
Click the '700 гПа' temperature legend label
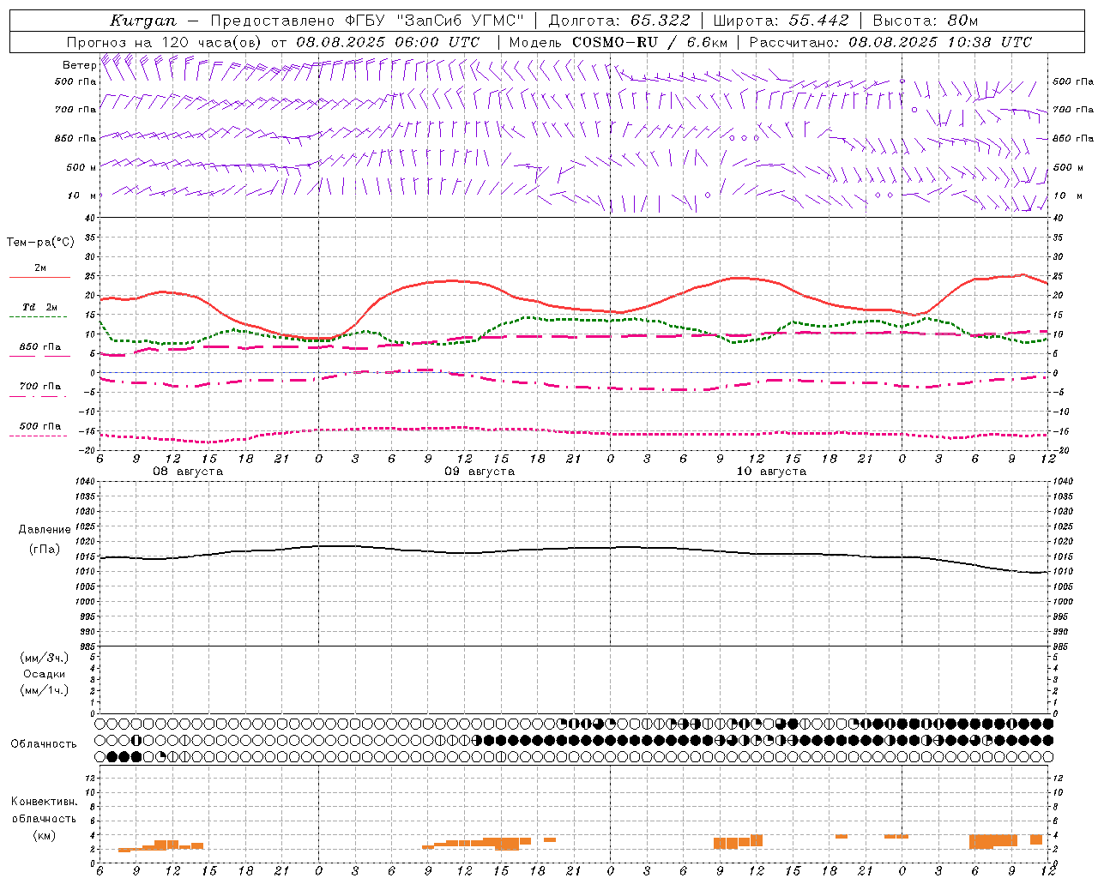click(40, 387)
